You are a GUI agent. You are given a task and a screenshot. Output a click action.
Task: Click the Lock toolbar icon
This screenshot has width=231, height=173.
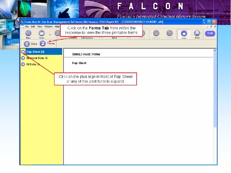pos(184,34)
